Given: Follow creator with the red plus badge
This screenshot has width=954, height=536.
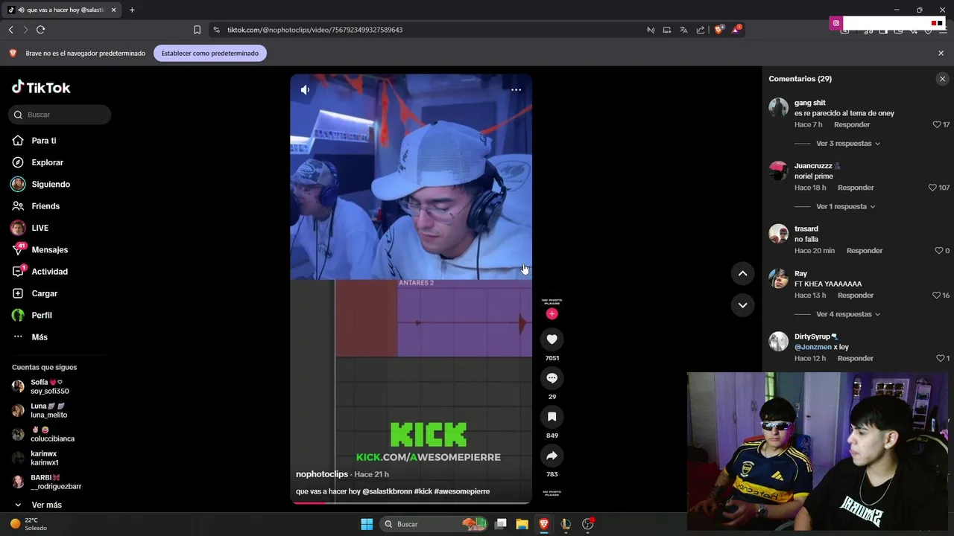Looking at the screenshot, I should 552,314.
